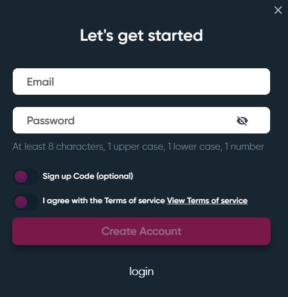This screenshot has width=288, height=297.
Task: Click the eye-slash icon in Password field
Action: tap(242, 121)
